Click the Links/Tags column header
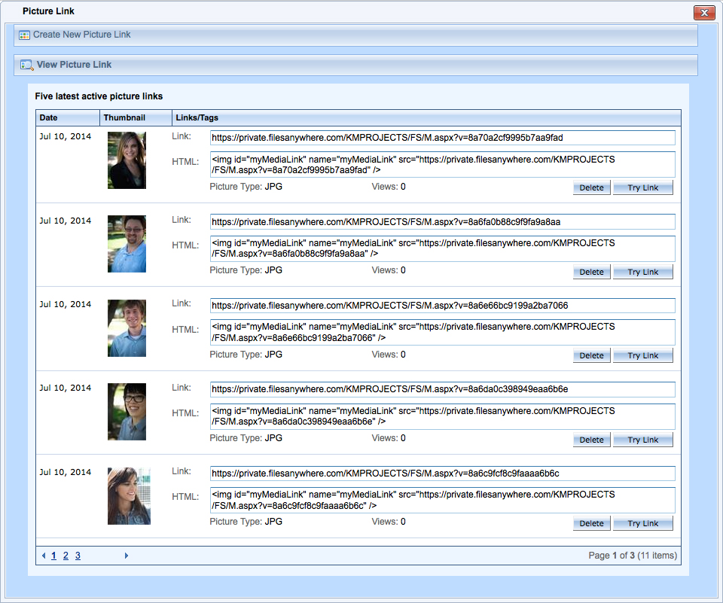This screenshot has height=603, width=723. [426, 118]
